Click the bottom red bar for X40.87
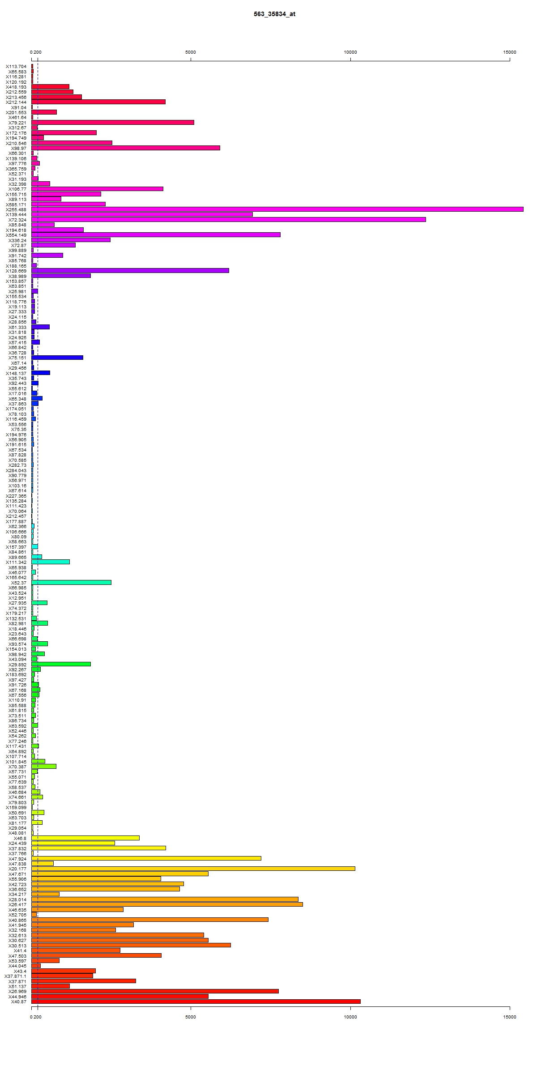This screenshot has height=1074, width=537. 196,1002
